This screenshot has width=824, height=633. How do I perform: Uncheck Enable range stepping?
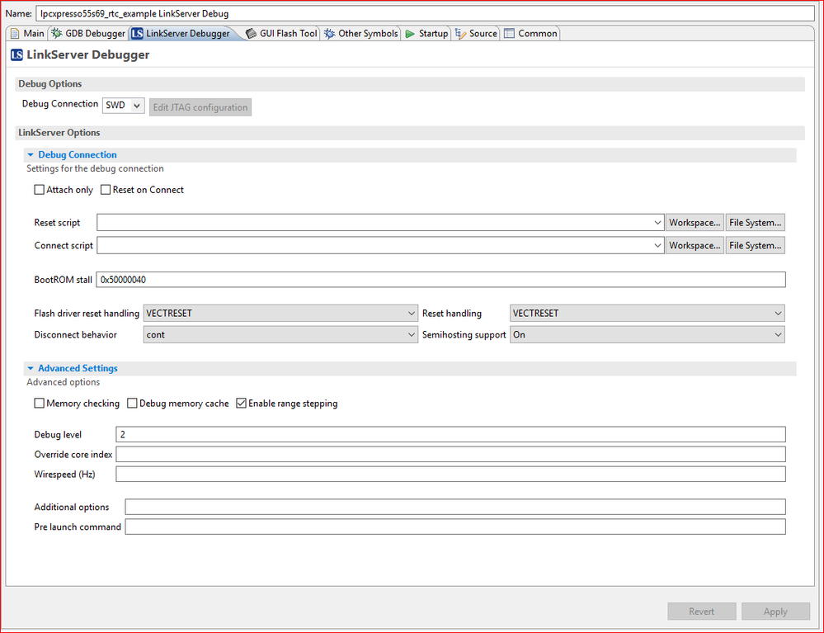[x=241, y=403]
